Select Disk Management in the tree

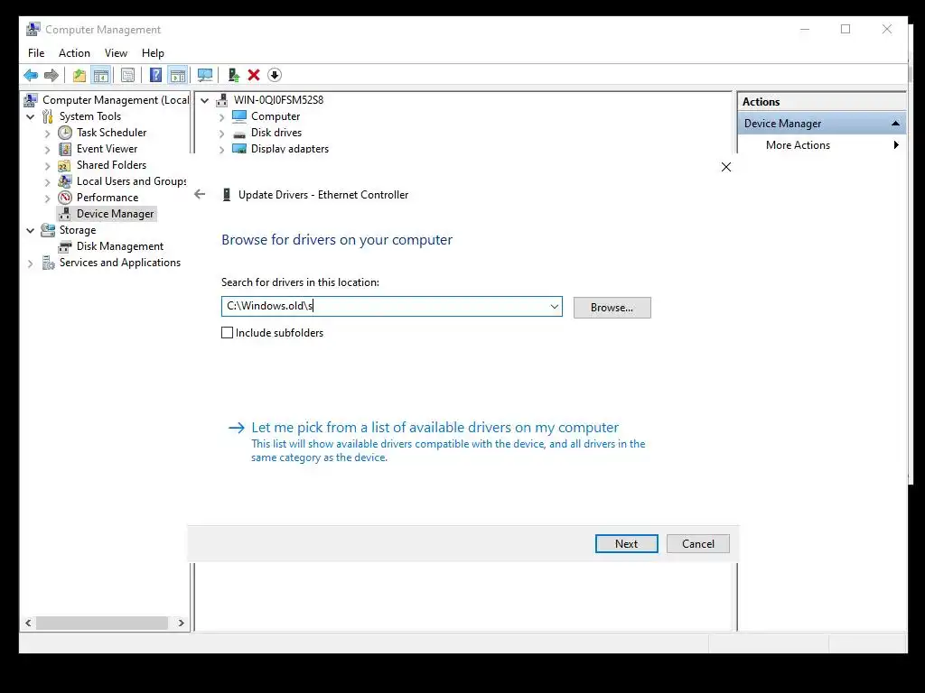120,246
